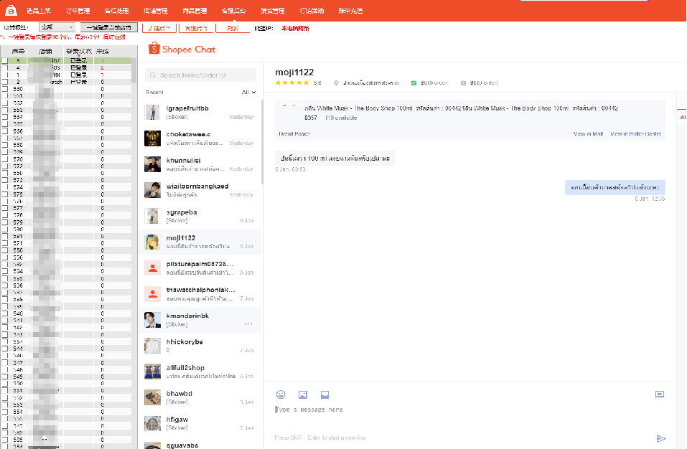
Task: Click the Shopee bag logo in top bar
Action: coord(11,11)
